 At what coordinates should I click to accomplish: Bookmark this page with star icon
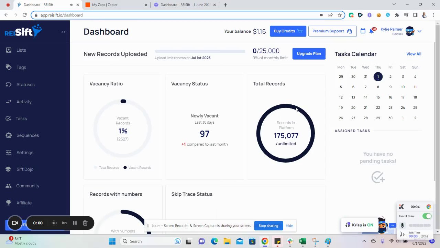pos(340,15)
